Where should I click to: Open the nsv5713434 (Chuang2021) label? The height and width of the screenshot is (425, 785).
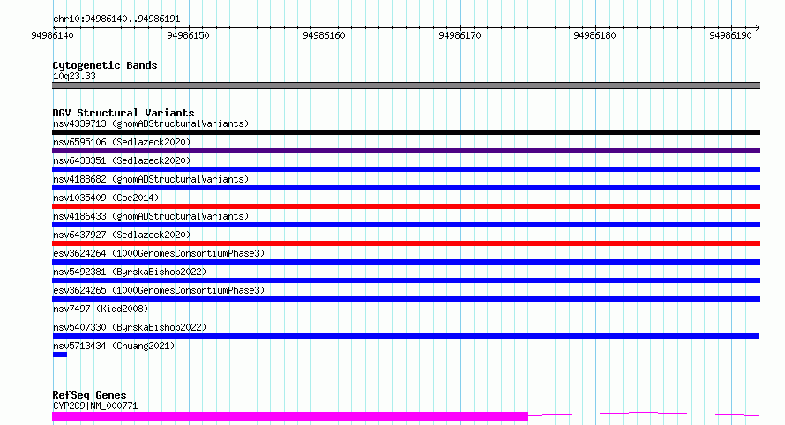[x=114, y=346]
